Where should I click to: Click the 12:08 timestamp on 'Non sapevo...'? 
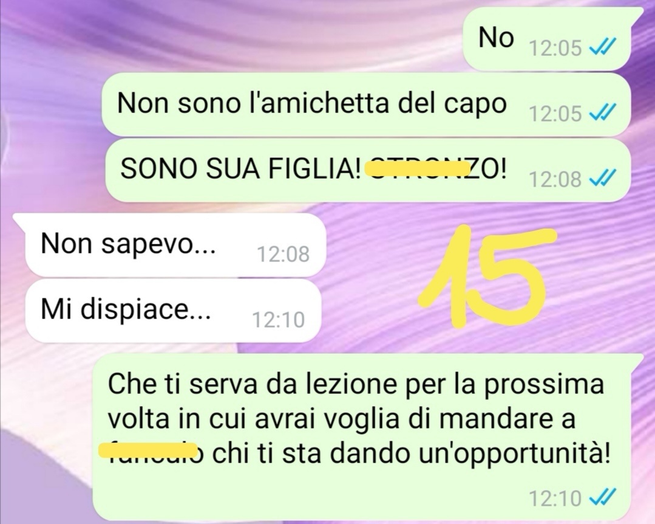click(283, 254)
